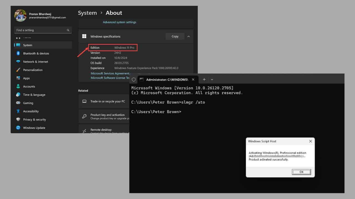
Task: Click the Accessibility figure icon
Action: 18,111
